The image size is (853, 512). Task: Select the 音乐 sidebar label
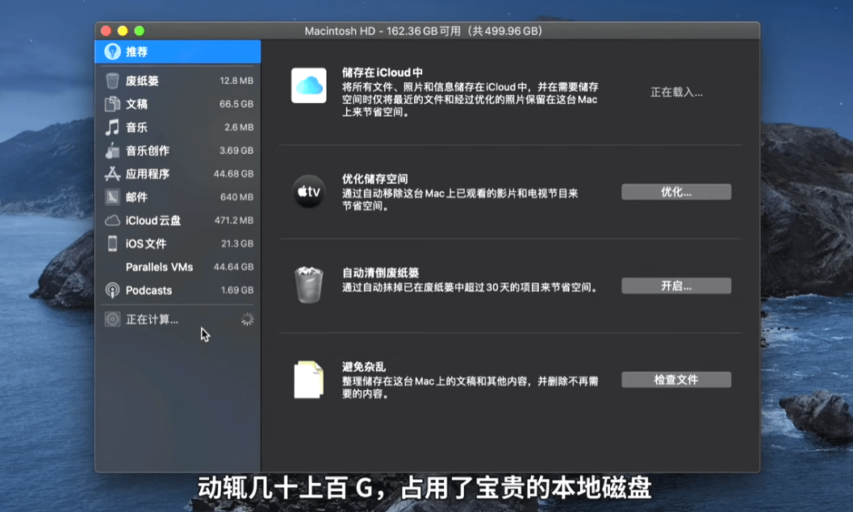coord(136,127)
